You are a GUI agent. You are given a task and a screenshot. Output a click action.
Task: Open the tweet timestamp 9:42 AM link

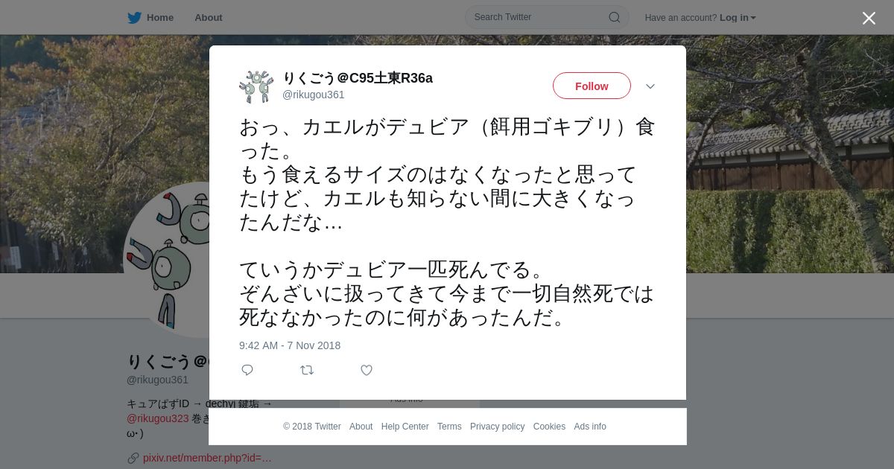(x=290, y=345)
